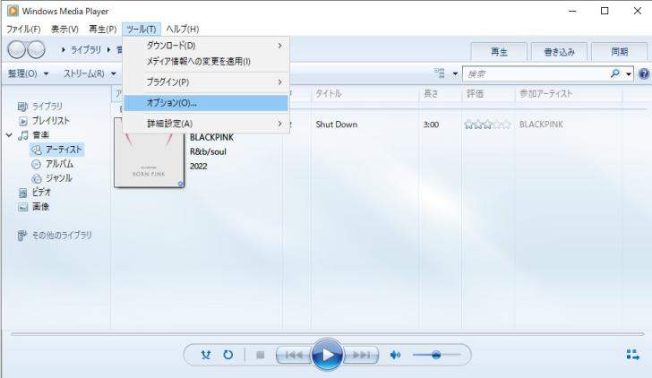Collapse the 音楽 tree node
The height and width of the screenshot is (378, 652).
[x=9, y=134]
